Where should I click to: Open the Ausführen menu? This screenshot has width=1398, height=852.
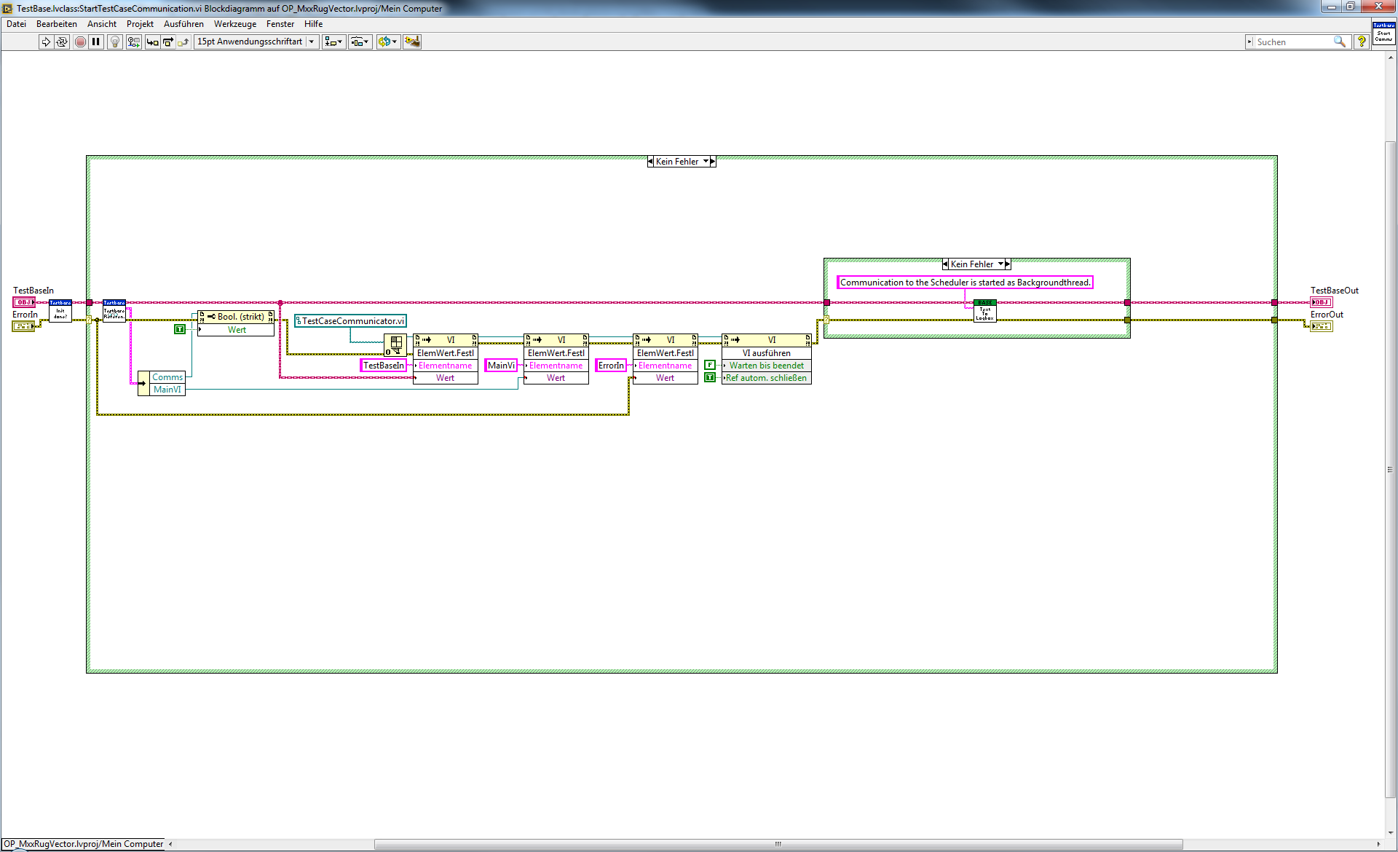coord(183,24)
